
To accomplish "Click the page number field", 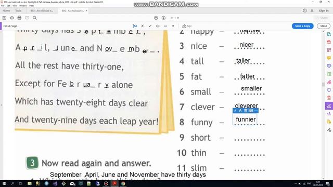I will coord(172,18).
